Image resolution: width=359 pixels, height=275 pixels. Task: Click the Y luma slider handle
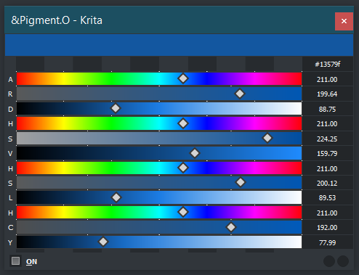coord(103,242)
